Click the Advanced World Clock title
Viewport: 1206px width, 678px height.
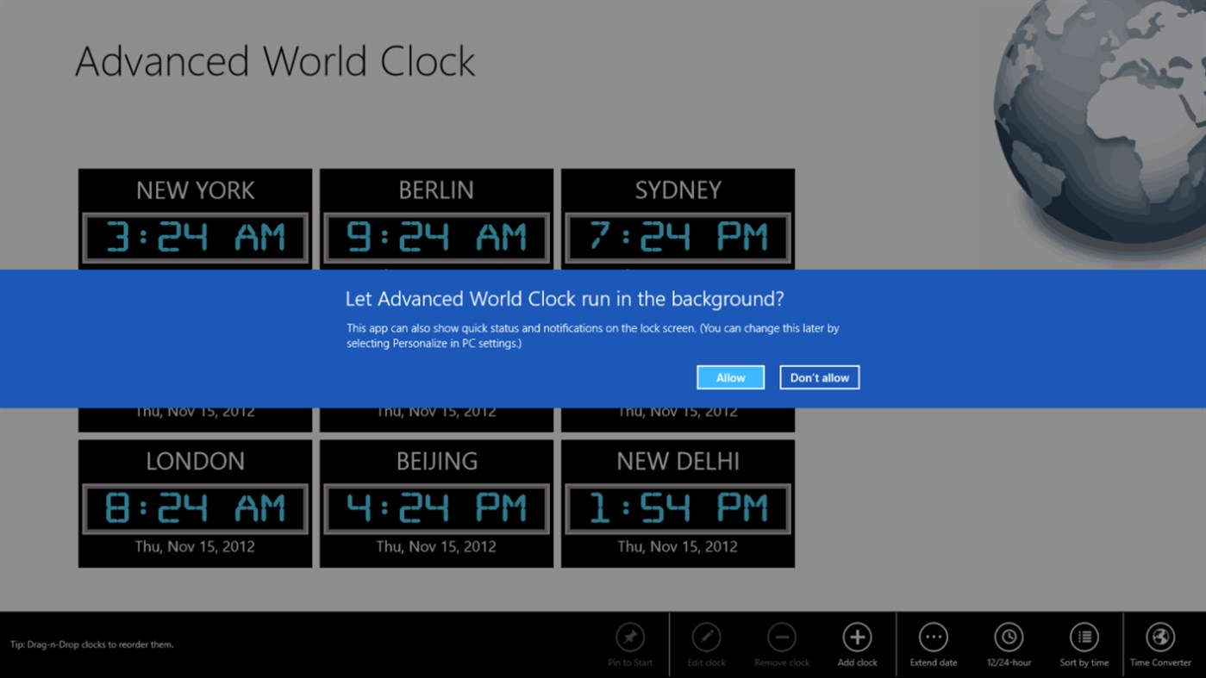pos(274,60)
